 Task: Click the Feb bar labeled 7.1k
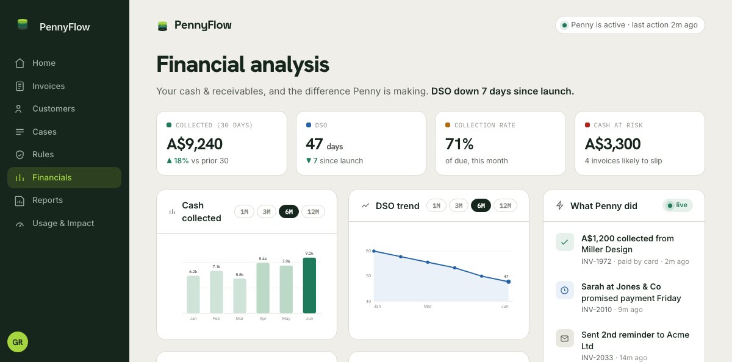(217, 292)
